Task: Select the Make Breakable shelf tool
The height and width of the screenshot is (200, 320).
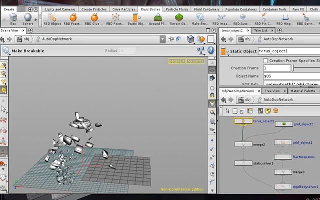Action: pos(200,19)
